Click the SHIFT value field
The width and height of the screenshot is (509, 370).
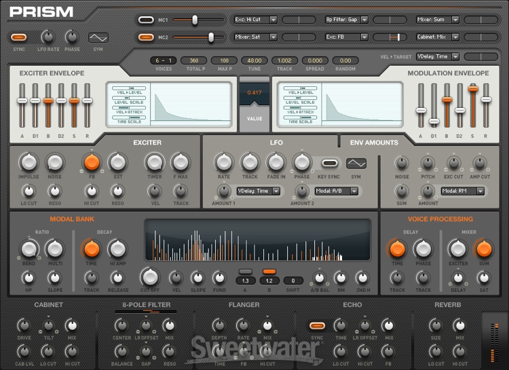[x=293, y=280]
